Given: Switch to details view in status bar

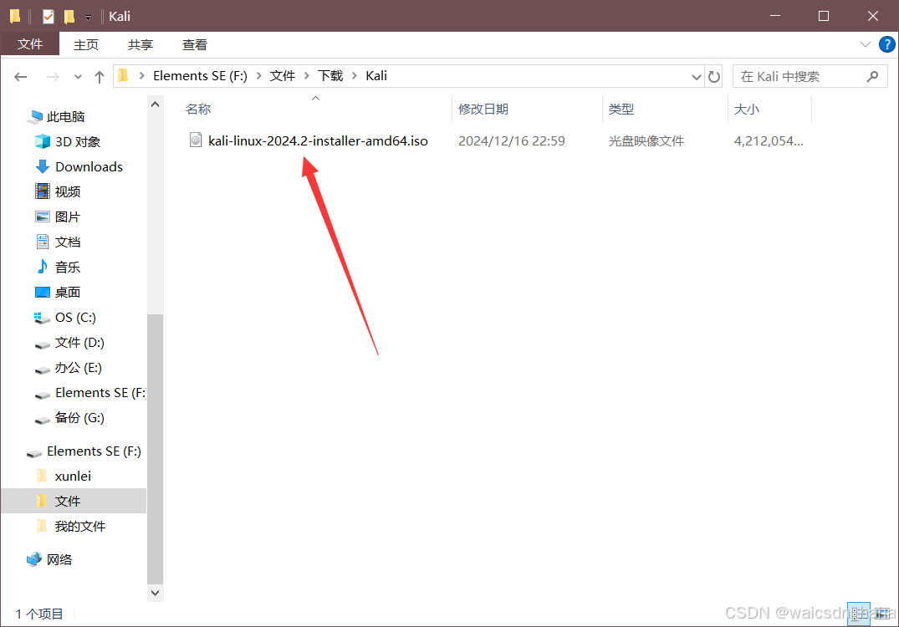Looking at the screenshot, I should pos(858,614).
